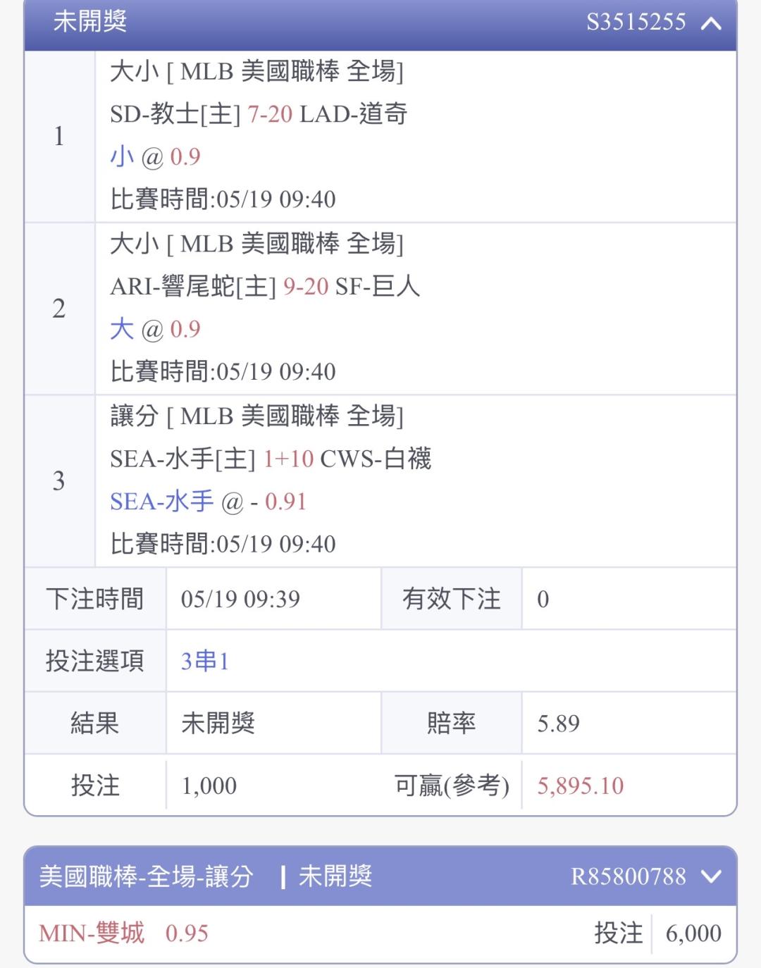
Task: Open SEA-水手 vs CWS-白襪 match row
Action: click(271, 459)
